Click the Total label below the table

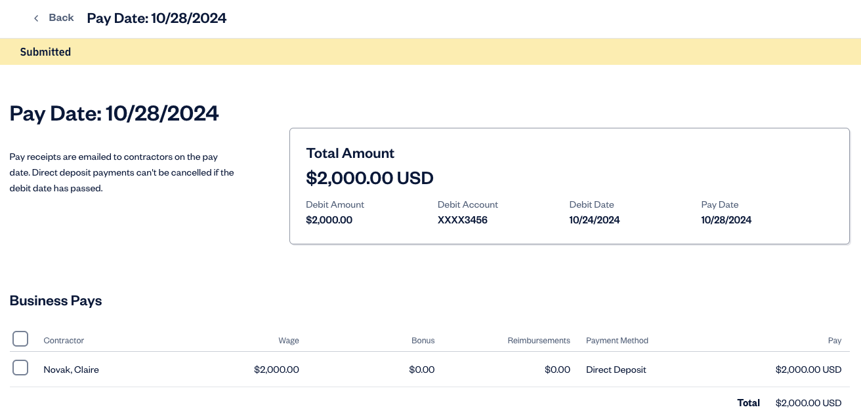[748, 403]
